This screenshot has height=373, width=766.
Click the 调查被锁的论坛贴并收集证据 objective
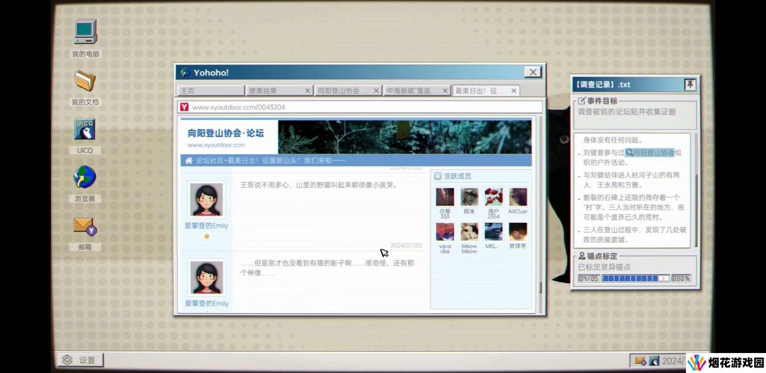(627, 112)
